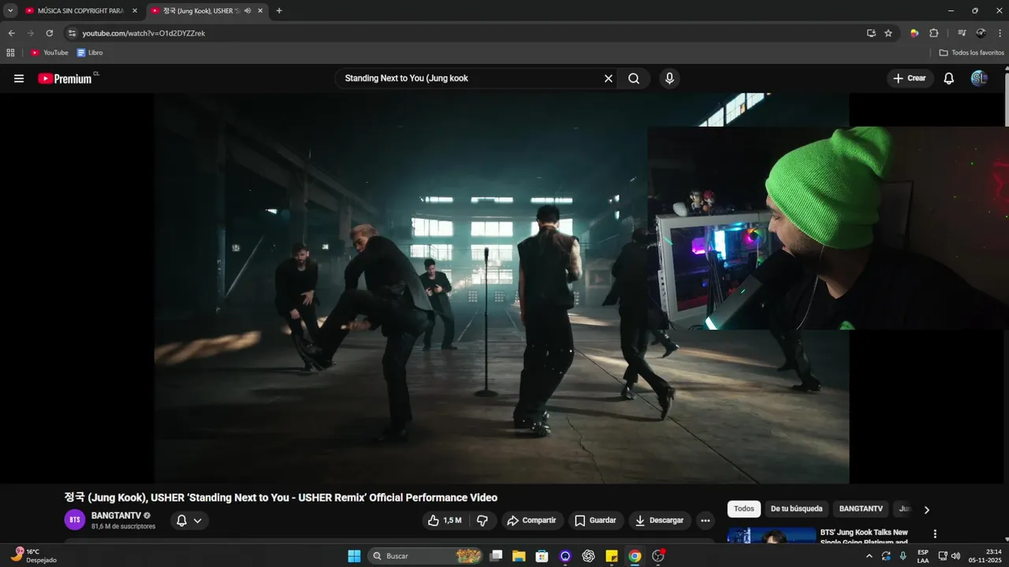Open the YouTube bookmark

pos(50,53)
